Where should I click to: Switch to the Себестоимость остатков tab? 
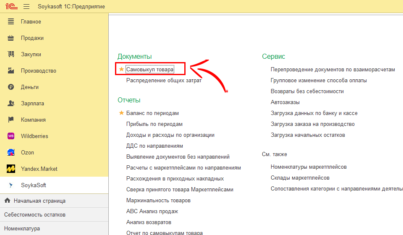tap(35, 215)
